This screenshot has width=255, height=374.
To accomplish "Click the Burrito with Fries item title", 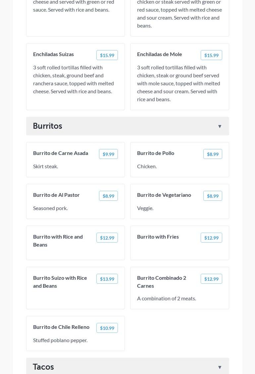I will (158, 237).
